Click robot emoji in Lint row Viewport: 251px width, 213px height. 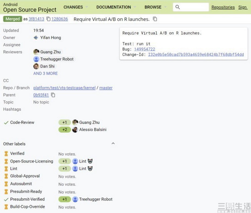(90, 169)
